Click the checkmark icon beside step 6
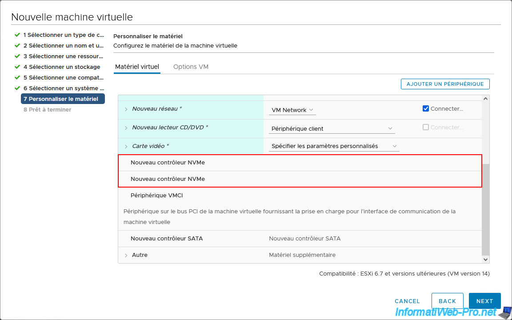 tap(17, 88)
